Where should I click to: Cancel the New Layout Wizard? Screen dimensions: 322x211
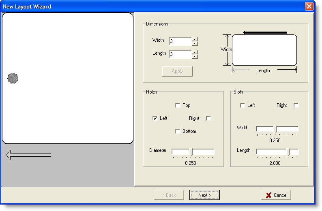coord(276,195)
